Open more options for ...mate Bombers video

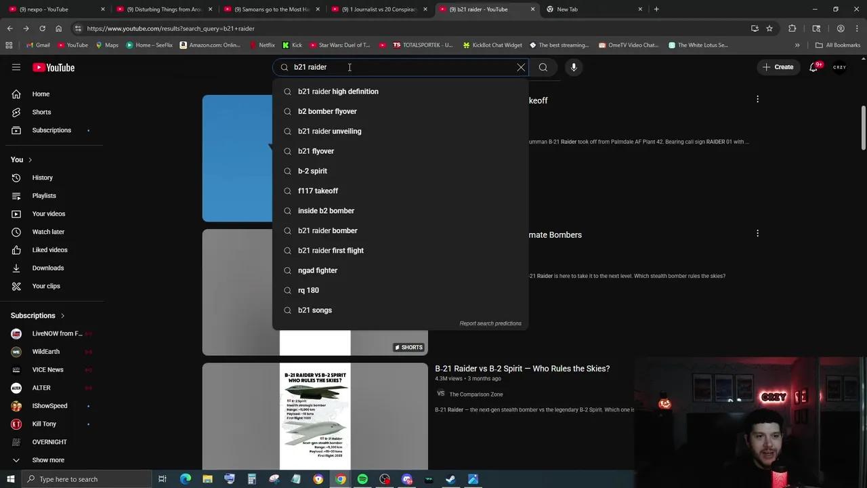click(757, 234)
